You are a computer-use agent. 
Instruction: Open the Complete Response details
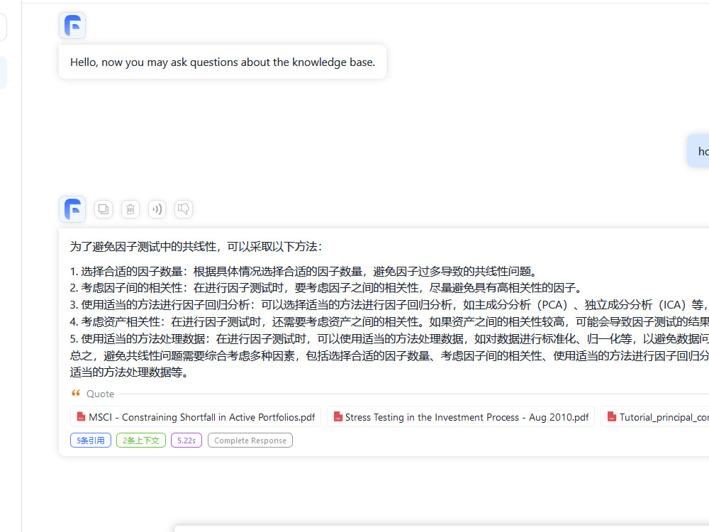point(250,440)
